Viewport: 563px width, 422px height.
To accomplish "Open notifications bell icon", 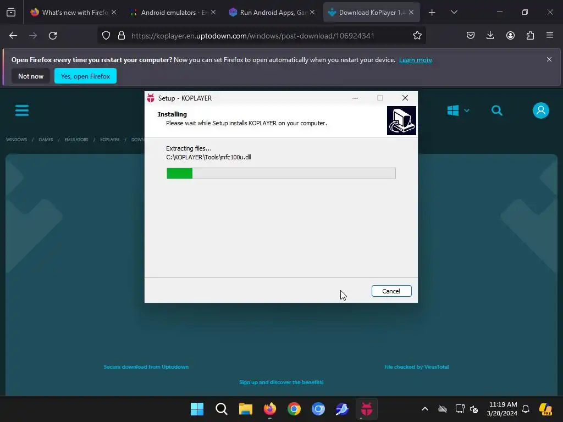I will coord(526,409).
